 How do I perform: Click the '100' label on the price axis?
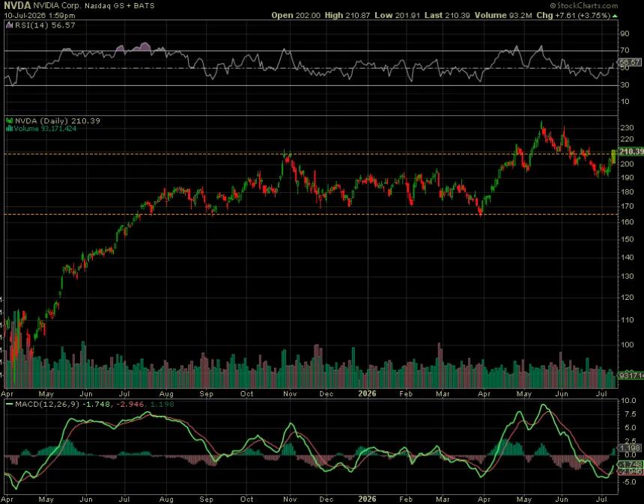pyautogui.click(x=628, y=345)
